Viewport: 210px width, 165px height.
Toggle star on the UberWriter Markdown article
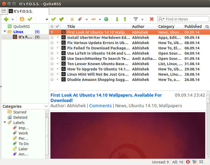[x=52, y=37]
